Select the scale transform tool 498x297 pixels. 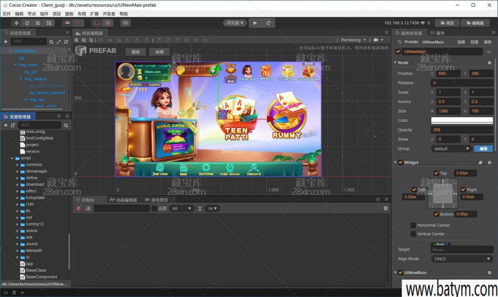pyautogui.click(x=38, y=23)
